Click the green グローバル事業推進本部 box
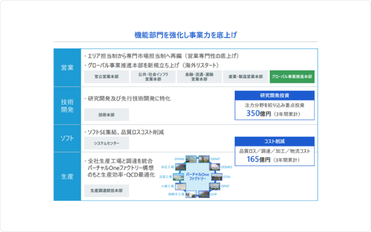This screenshot has width=371, height=232. tap(292, 76)
